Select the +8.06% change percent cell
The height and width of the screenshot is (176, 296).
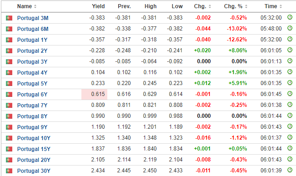coord(237,50)
